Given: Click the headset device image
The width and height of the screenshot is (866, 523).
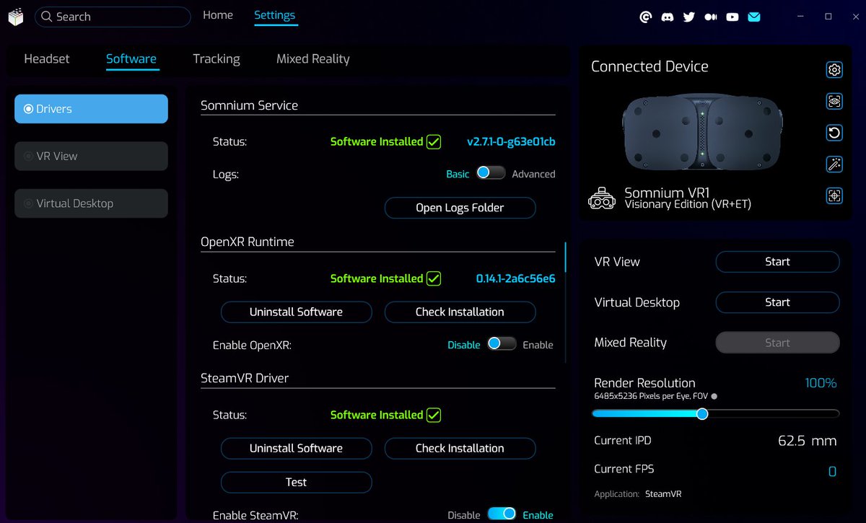Looking at the screenshot, I should (x=703, y=131).
